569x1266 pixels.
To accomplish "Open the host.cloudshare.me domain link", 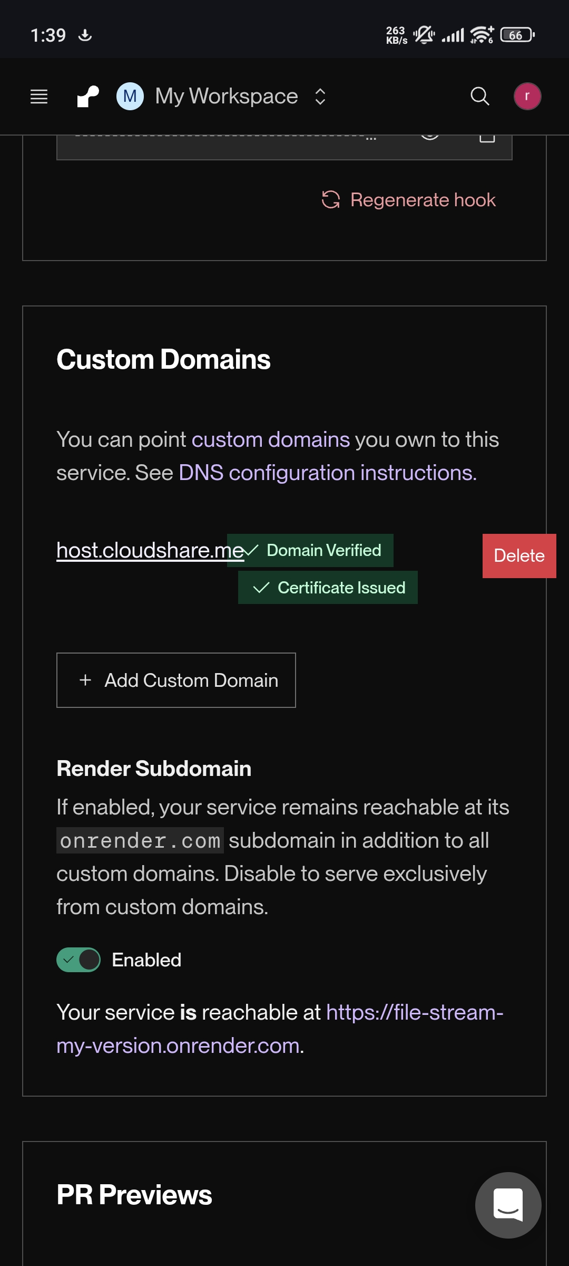I will click(142, 550).
